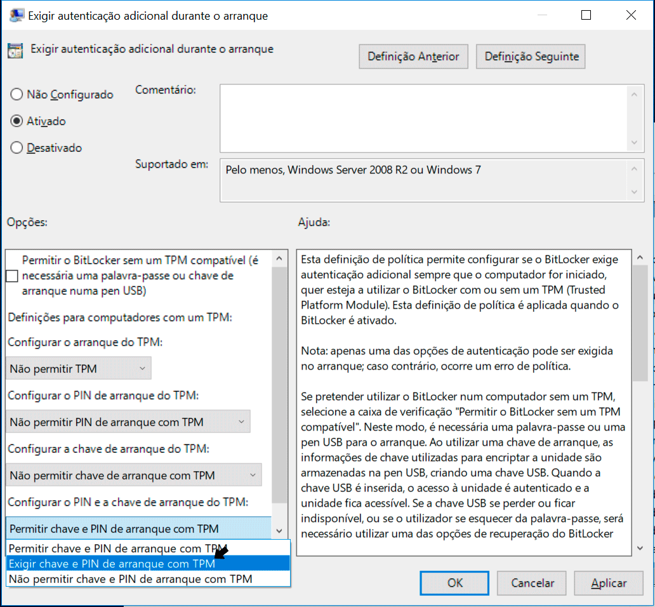Go to Definição Anterior
The image size is (655, 607).
click(x=413, y=57)
